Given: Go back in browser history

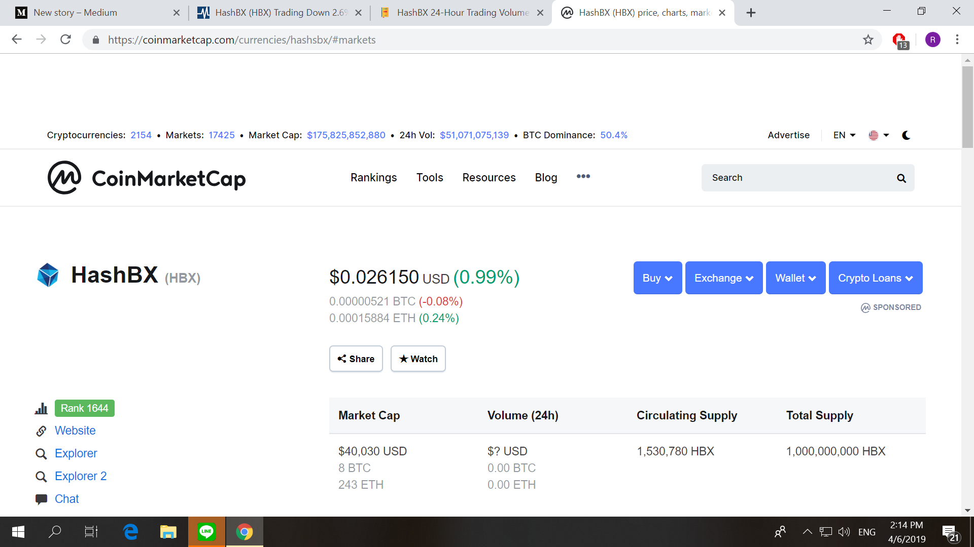Looking at the screenshot, I should (17, 40).
